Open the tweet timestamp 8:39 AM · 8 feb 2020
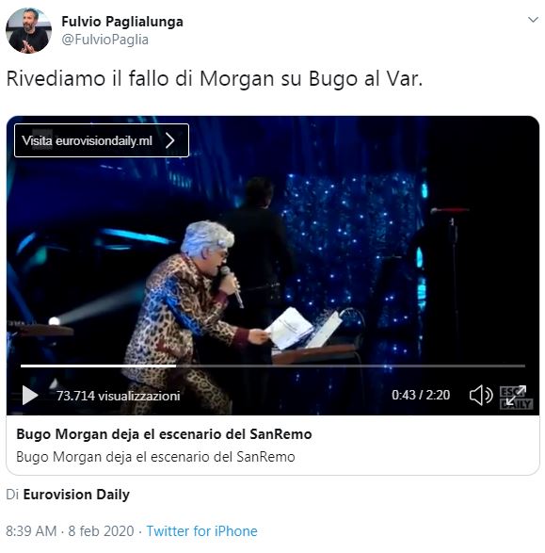 (x=70, y=530)
